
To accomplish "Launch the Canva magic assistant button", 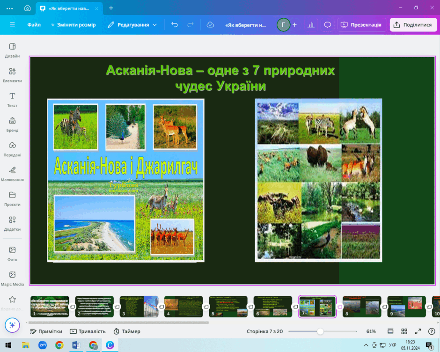I will point(12,325).
